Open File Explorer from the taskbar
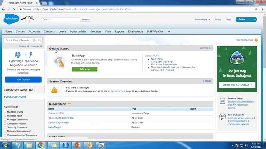The width and height of the screenshot is (266, 149). [x=29, y=145]
